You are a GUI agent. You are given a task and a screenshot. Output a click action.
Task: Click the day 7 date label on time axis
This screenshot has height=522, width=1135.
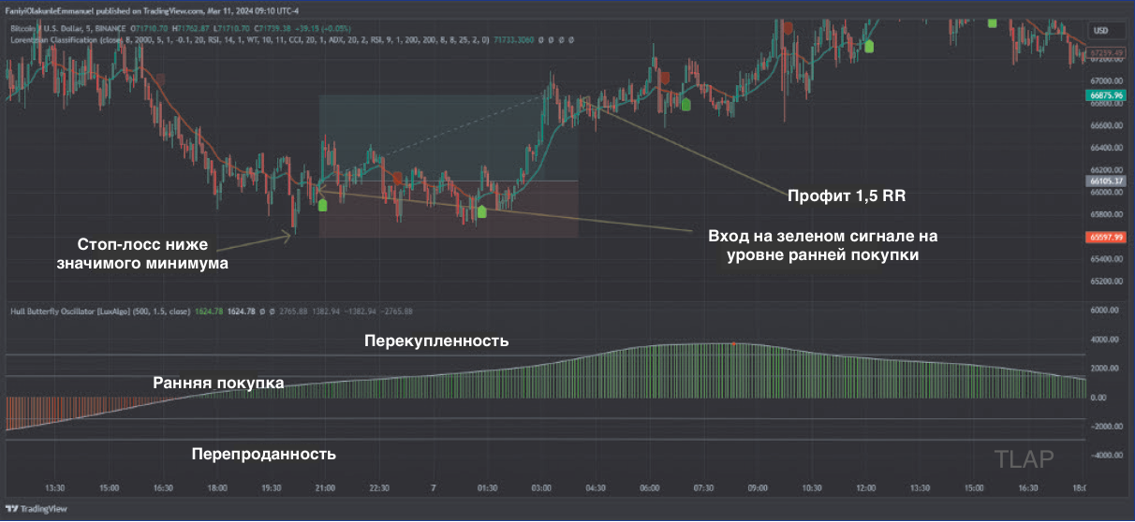click(433, 487)
